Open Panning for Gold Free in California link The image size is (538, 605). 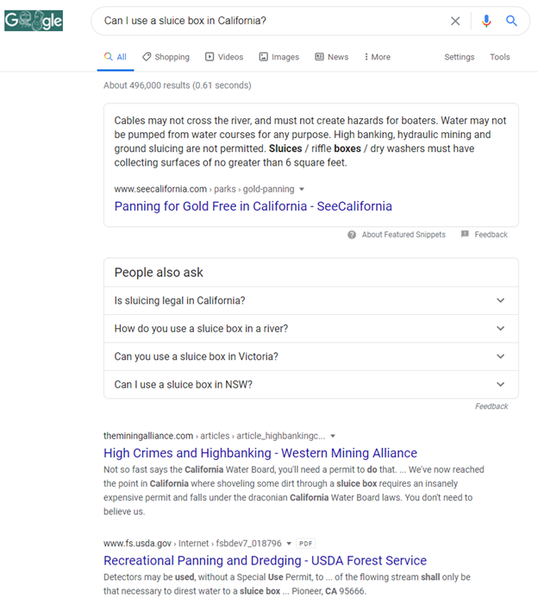coord(253,206)
